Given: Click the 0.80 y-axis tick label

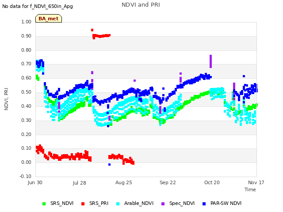Looking at the screenshot, I should 27,50.
